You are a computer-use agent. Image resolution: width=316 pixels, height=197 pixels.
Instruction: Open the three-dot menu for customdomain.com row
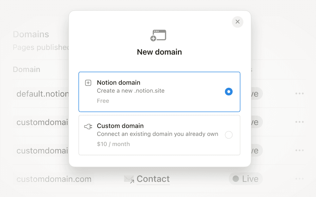coord(299,179)
